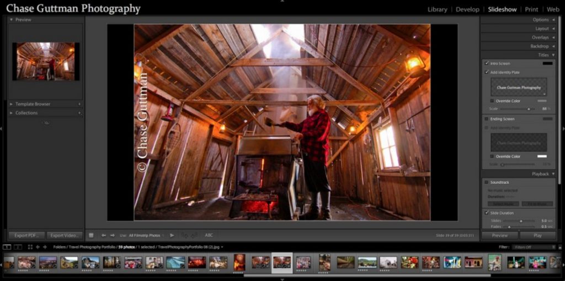This screenshot has height=281, width=565.
Task: Switch to the Web module
Action: tap(553, 10)
